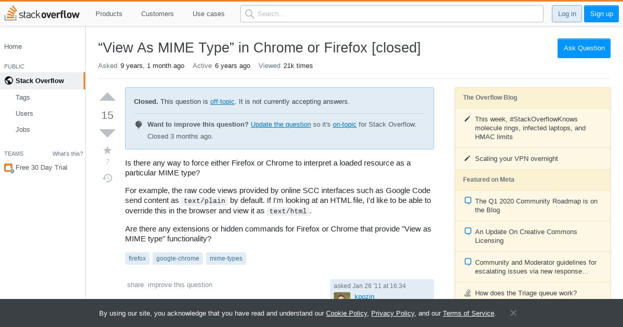Open Customers in the top navigation

click(157, 13)
